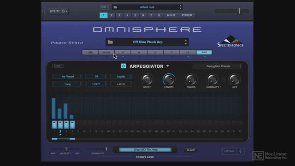Viewport: 295px width, 166px height.
Task: Open the Legato trigger dropdown
Action: click(x=121, y=77)
